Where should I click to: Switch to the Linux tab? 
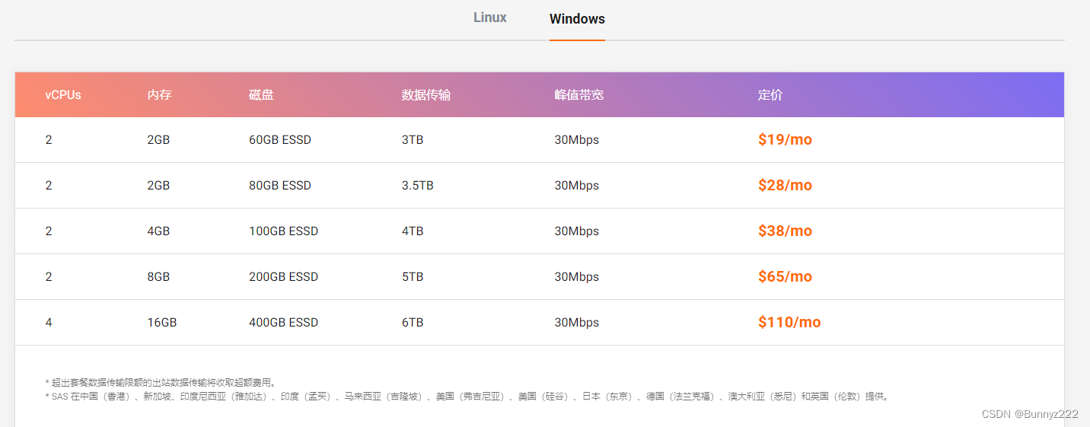(489, 18)
